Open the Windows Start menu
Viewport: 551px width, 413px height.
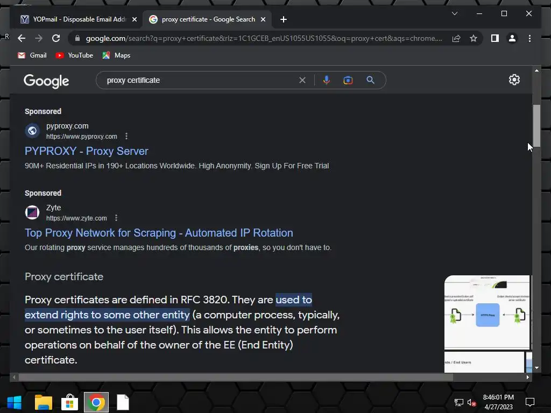coord(15,402)
